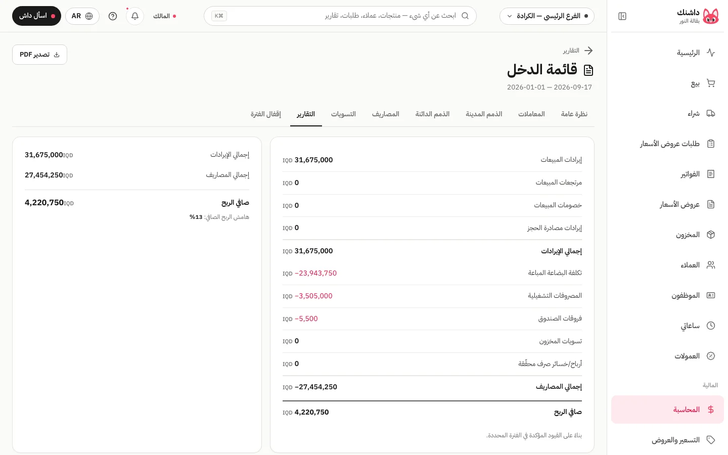Focus the global search field
The height and width of the screenshot is (455, 728).
click(x=340, y=16)
